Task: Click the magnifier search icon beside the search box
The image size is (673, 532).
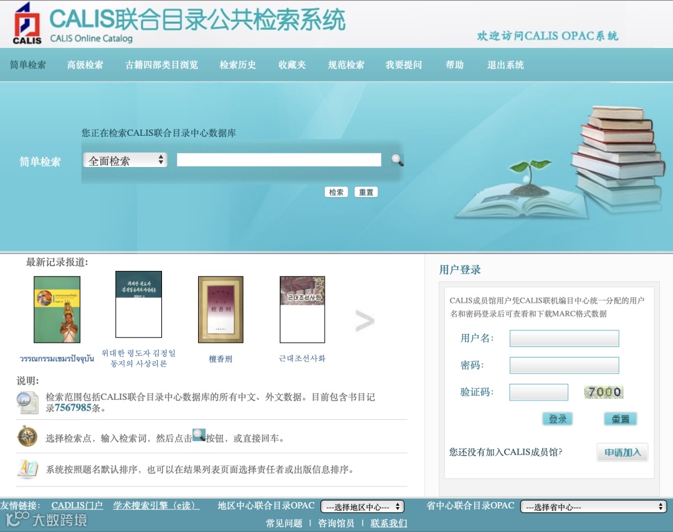Action: pyautogui.click(x=397, y=160)
